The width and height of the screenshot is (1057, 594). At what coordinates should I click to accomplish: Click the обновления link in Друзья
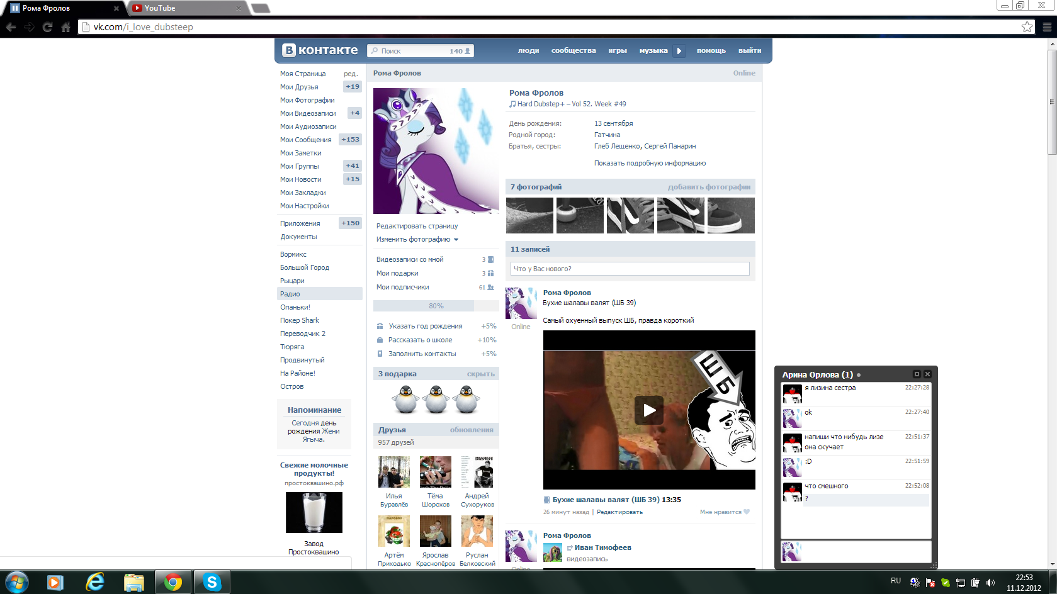coord(472,430)
